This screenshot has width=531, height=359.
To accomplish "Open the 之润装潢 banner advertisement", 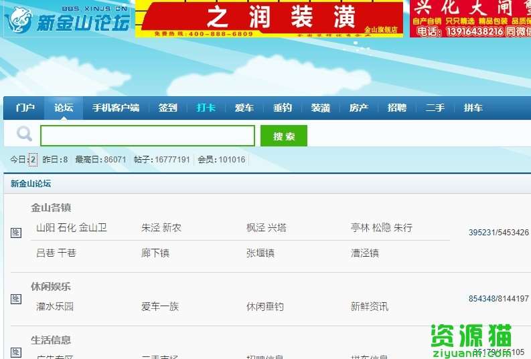I will (x=269, y=19).
